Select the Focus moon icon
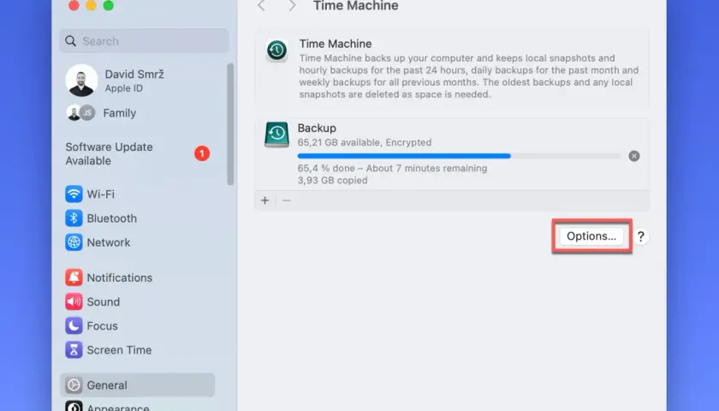719x411 pixels. click(x=74, y=325)
